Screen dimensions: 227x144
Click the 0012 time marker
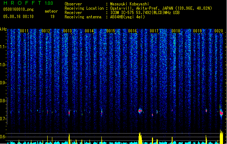coord(46,31)
